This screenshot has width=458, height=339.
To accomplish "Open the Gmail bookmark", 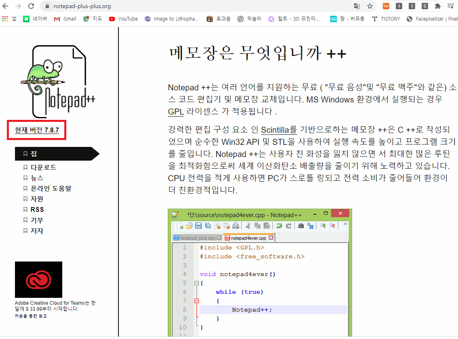I will [x=65, y=19].
